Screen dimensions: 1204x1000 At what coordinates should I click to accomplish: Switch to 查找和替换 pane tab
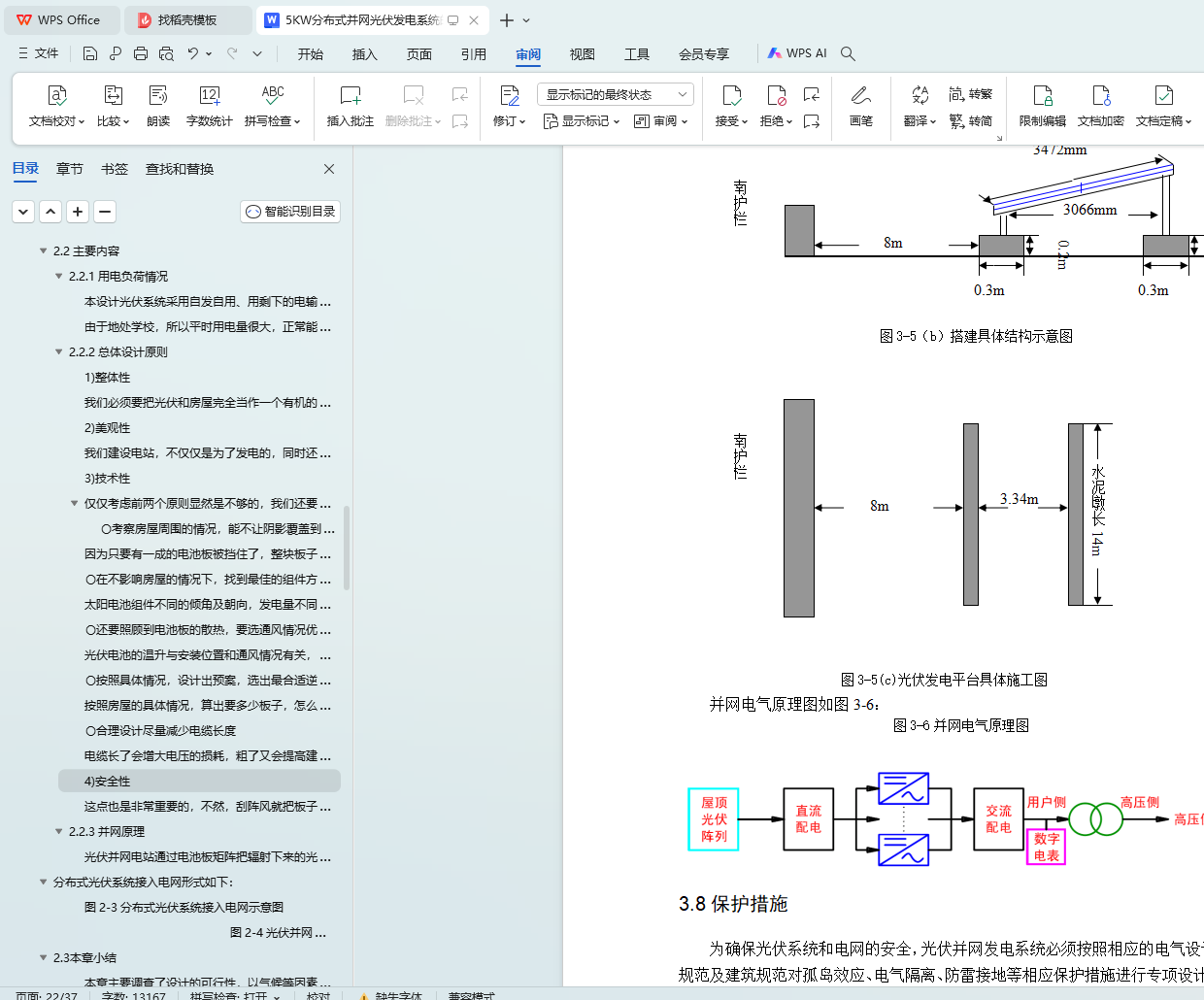[180, 169]
